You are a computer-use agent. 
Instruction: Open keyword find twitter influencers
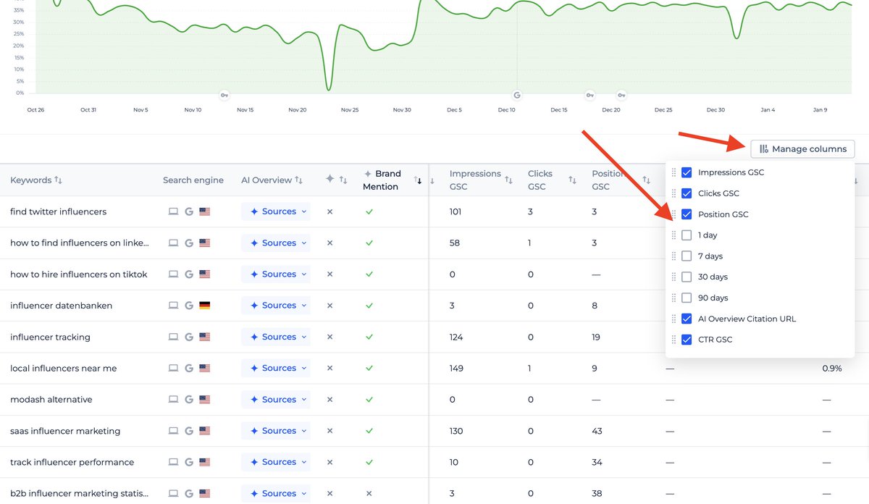58,211
